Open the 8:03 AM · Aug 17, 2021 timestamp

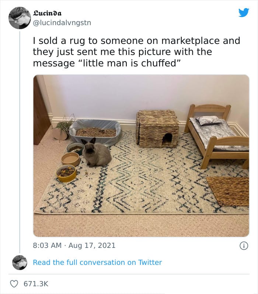click(x=74, y=245)
